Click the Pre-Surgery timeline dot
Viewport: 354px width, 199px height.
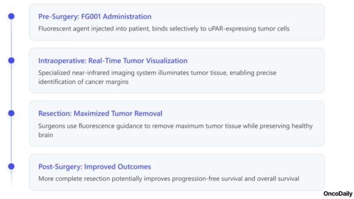[x=12, y=16]
